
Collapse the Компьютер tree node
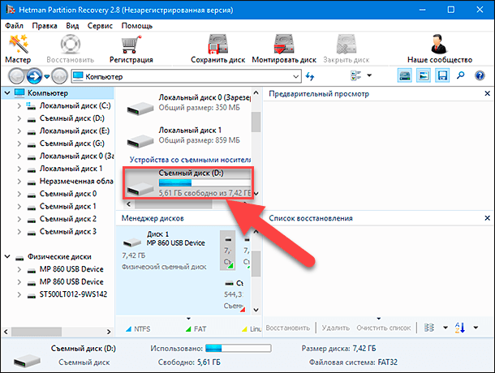[x=7, y=93]
